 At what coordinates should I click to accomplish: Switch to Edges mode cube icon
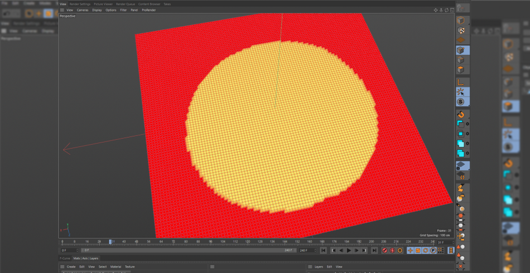click(x=460, y=60)
